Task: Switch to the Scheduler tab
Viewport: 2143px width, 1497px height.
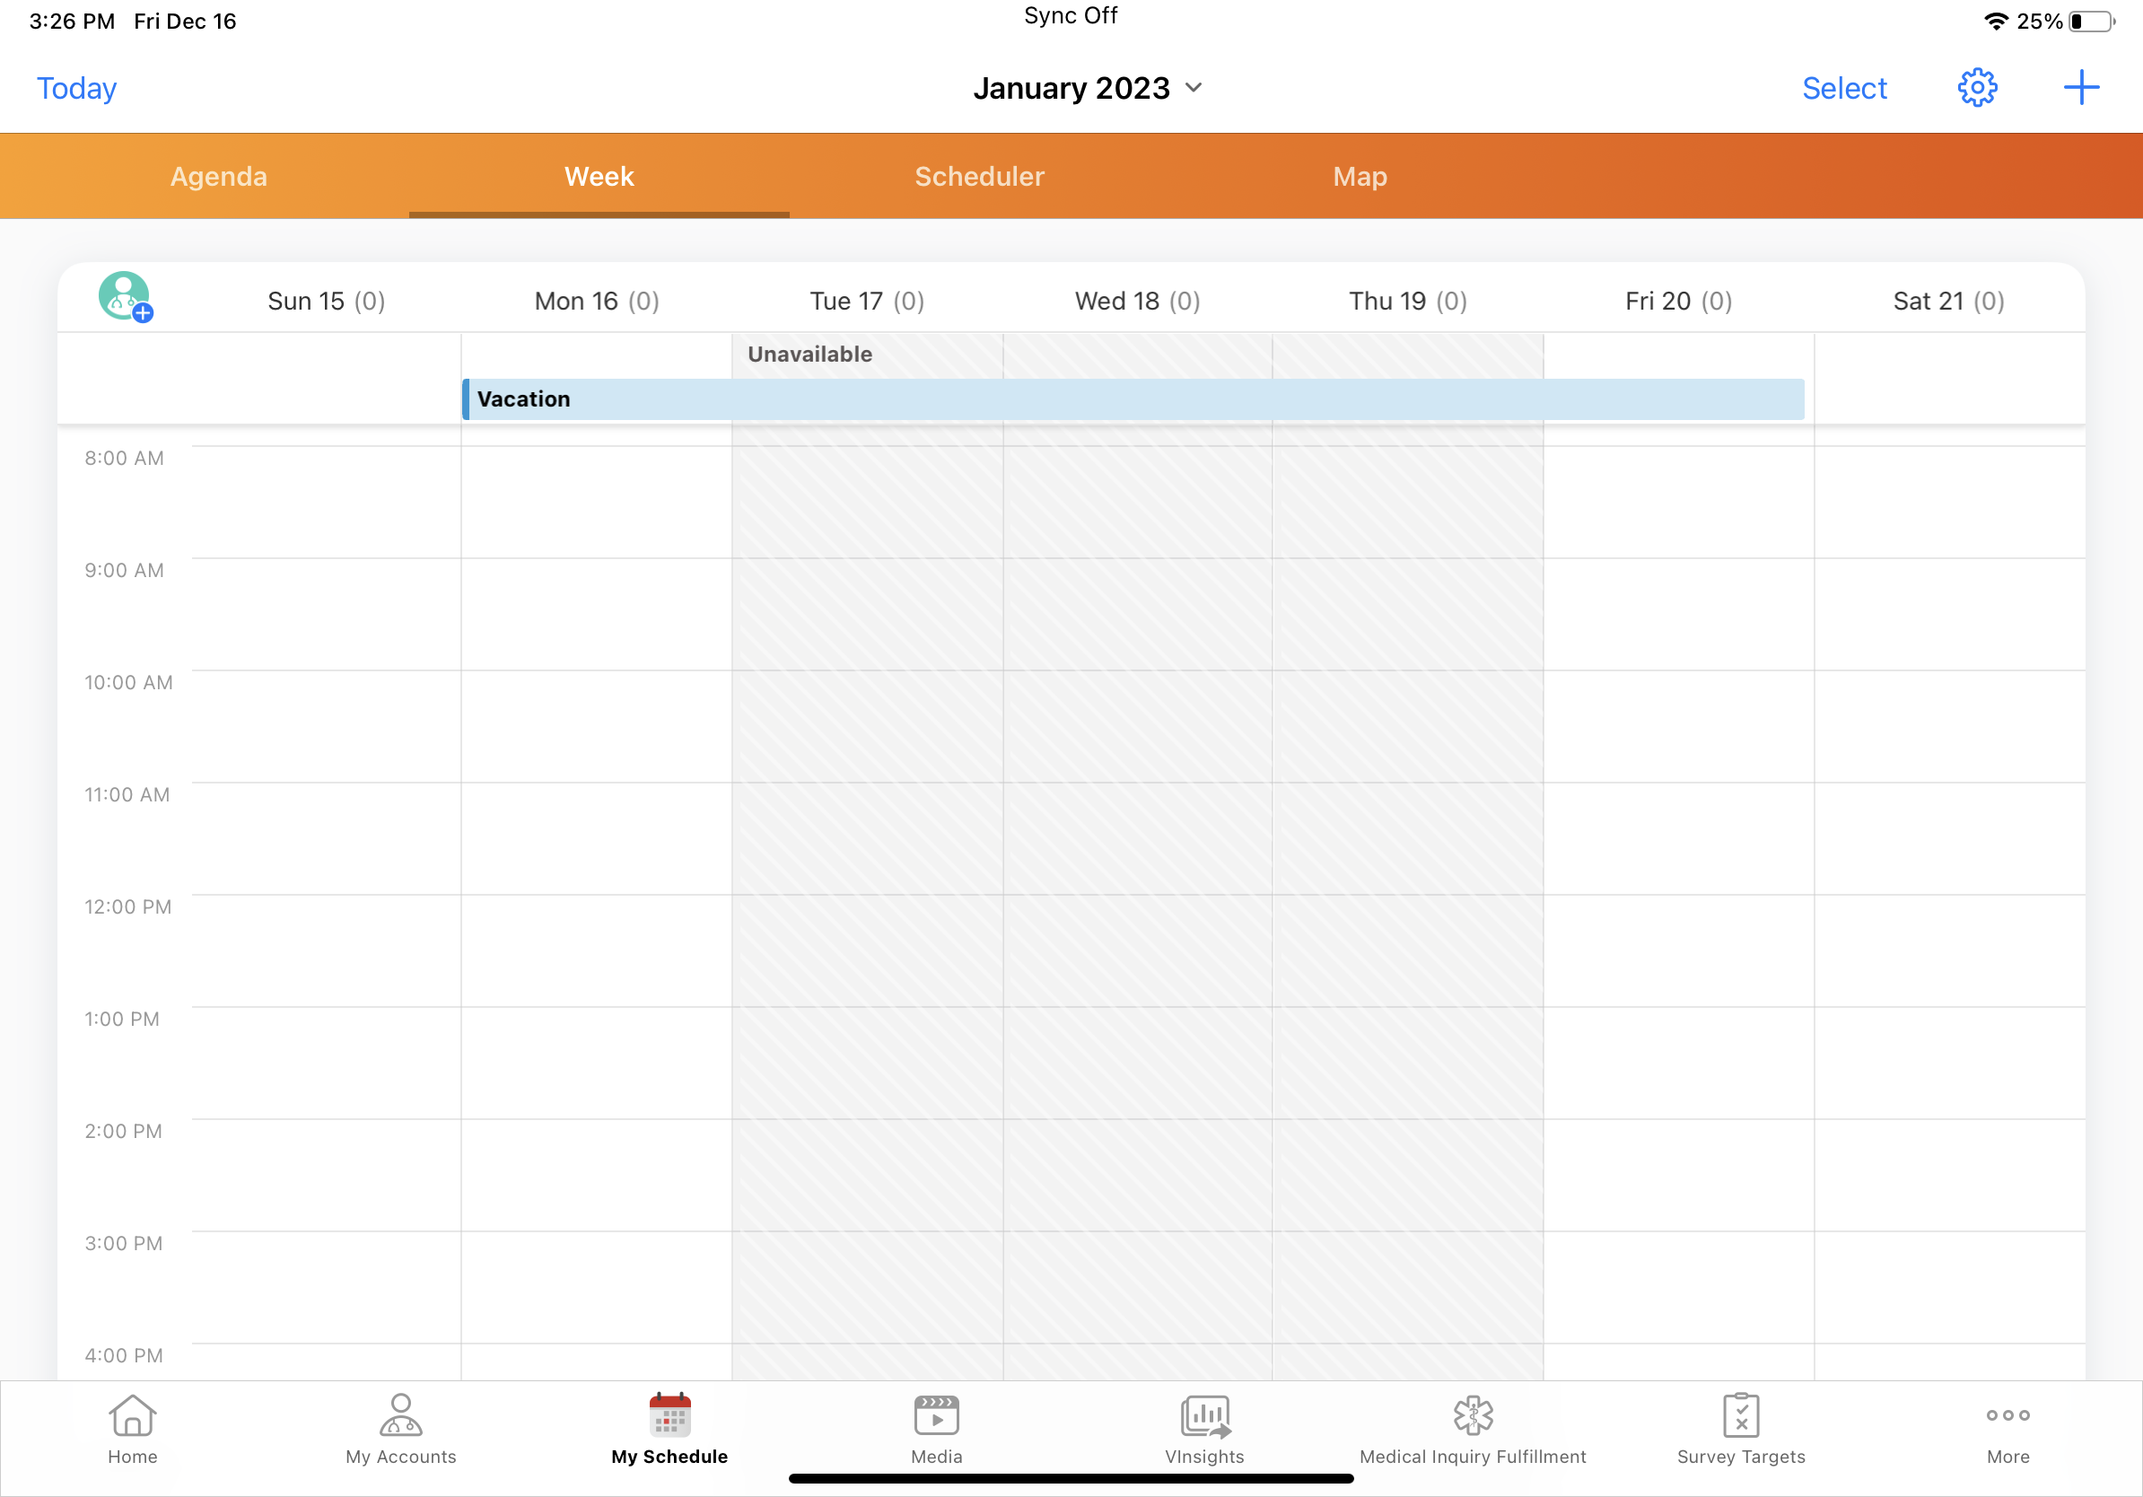Action: (x=979, y=177)
